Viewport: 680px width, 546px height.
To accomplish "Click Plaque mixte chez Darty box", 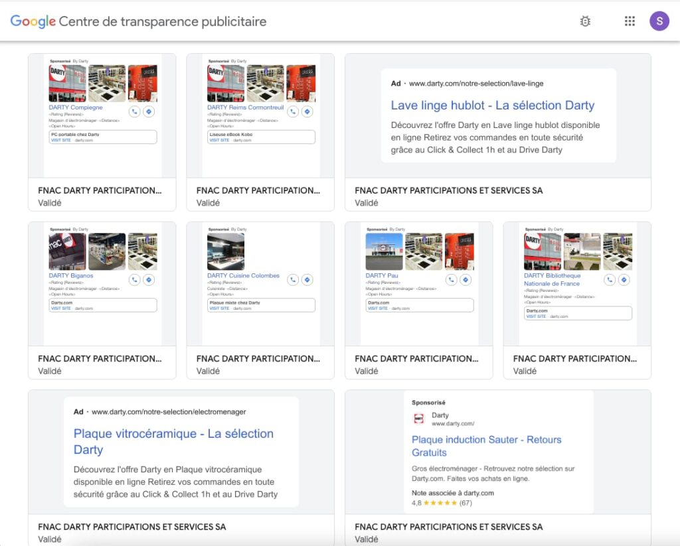I will click(261, 305).
